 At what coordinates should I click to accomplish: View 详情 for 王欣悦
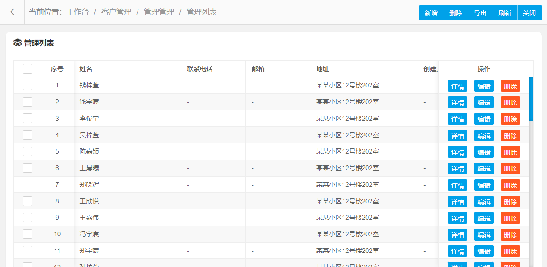[457, 201]
